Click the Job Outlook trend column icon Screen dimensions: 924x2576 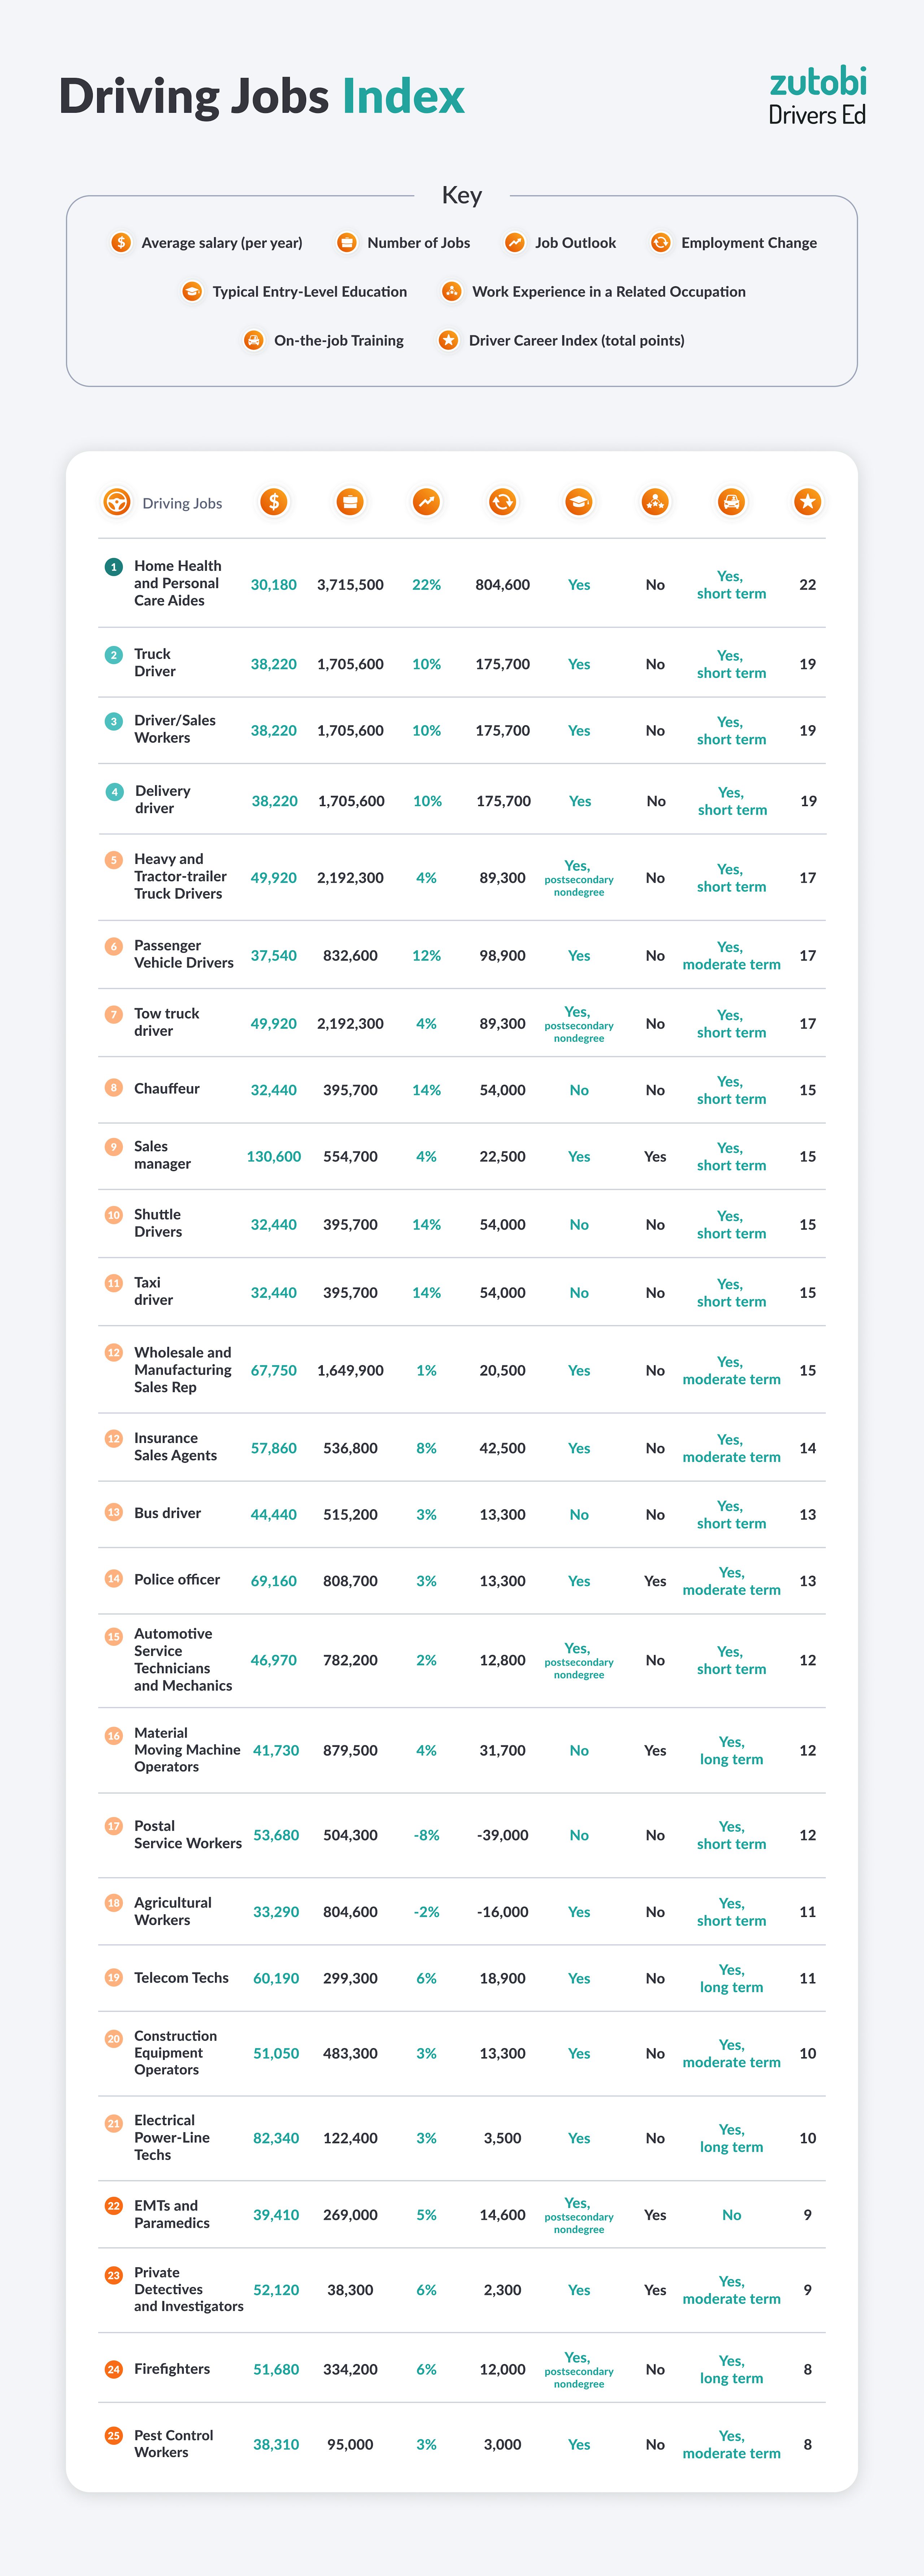(426, 502)
